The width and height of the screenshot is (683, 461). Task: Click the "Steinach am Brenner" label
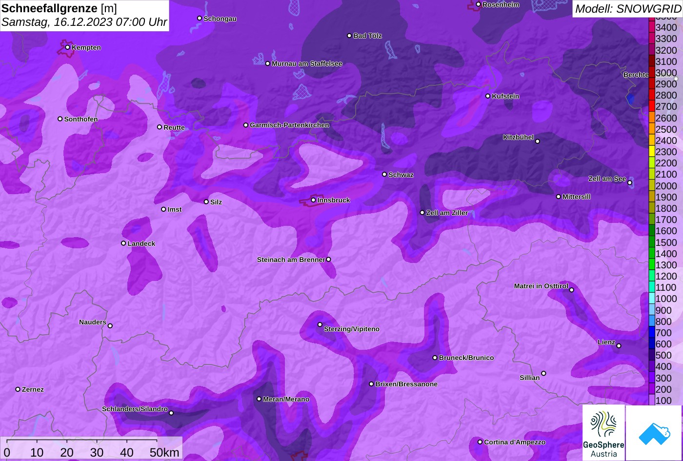click(291, 260)
